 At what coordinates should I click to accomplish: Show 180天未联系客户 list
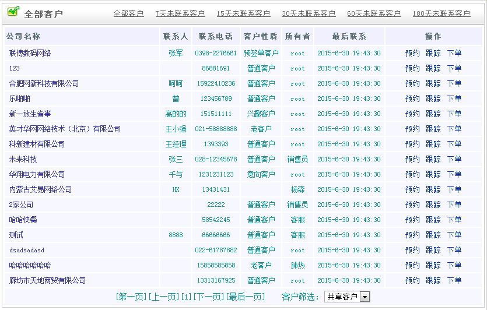442,13
